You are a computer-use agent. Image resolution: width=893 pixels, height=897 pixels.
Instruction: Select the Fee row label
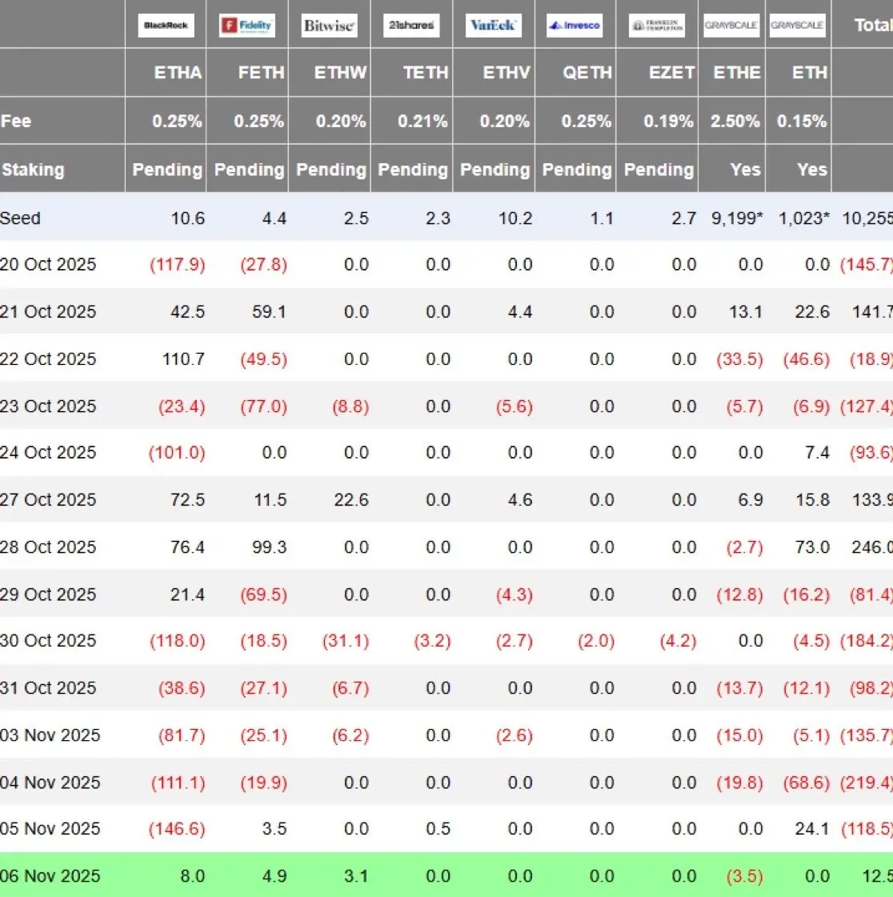[x=16, y=122]
